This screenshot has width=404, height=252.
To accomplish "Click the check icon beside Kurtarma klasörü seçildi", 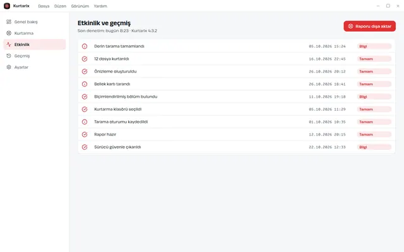I will pos(85,109).
